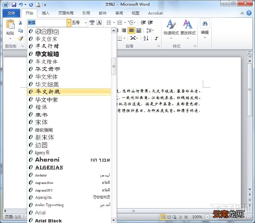This screenshot has width=255, height=223.
Task: Choose the 微软雅黑 font entry
Action: 69,130
